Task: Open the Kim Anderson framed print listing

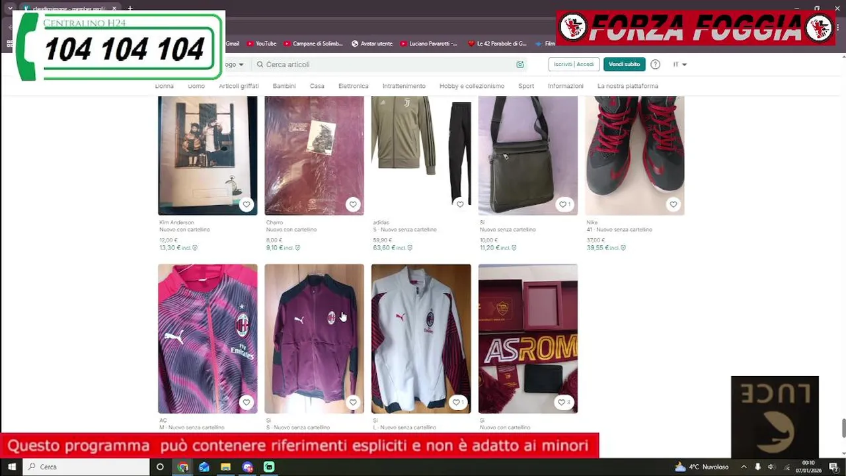Action: pyautogui.click(x=208, y=155)
